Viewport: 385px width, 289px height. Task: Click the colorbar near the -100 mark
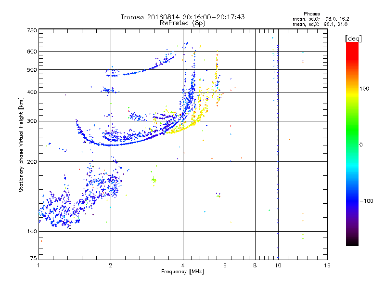352,201
